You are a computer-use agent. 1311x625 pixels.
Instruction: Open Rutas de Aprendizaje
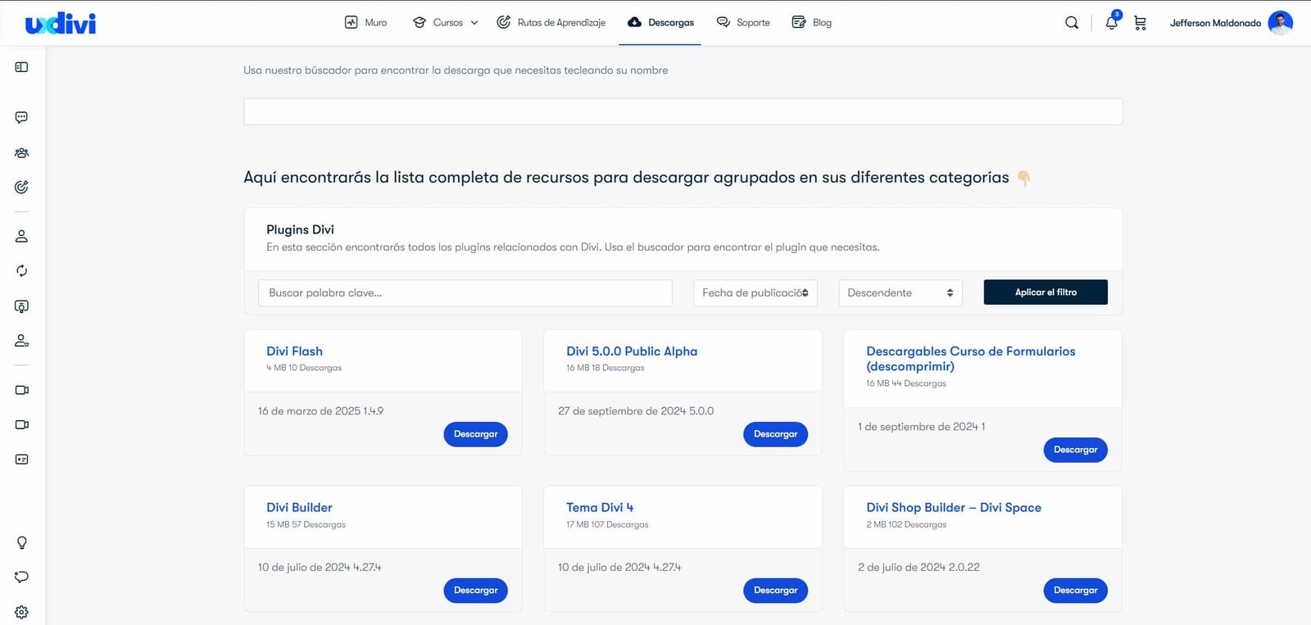click(551, 23)
